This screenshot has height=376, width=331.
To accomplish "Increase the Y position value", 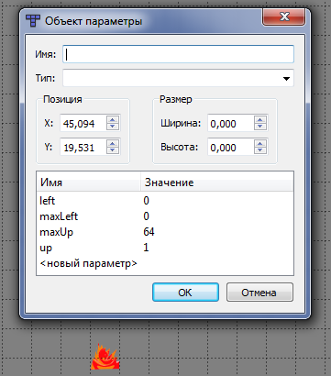I will [x=113, y=144].
